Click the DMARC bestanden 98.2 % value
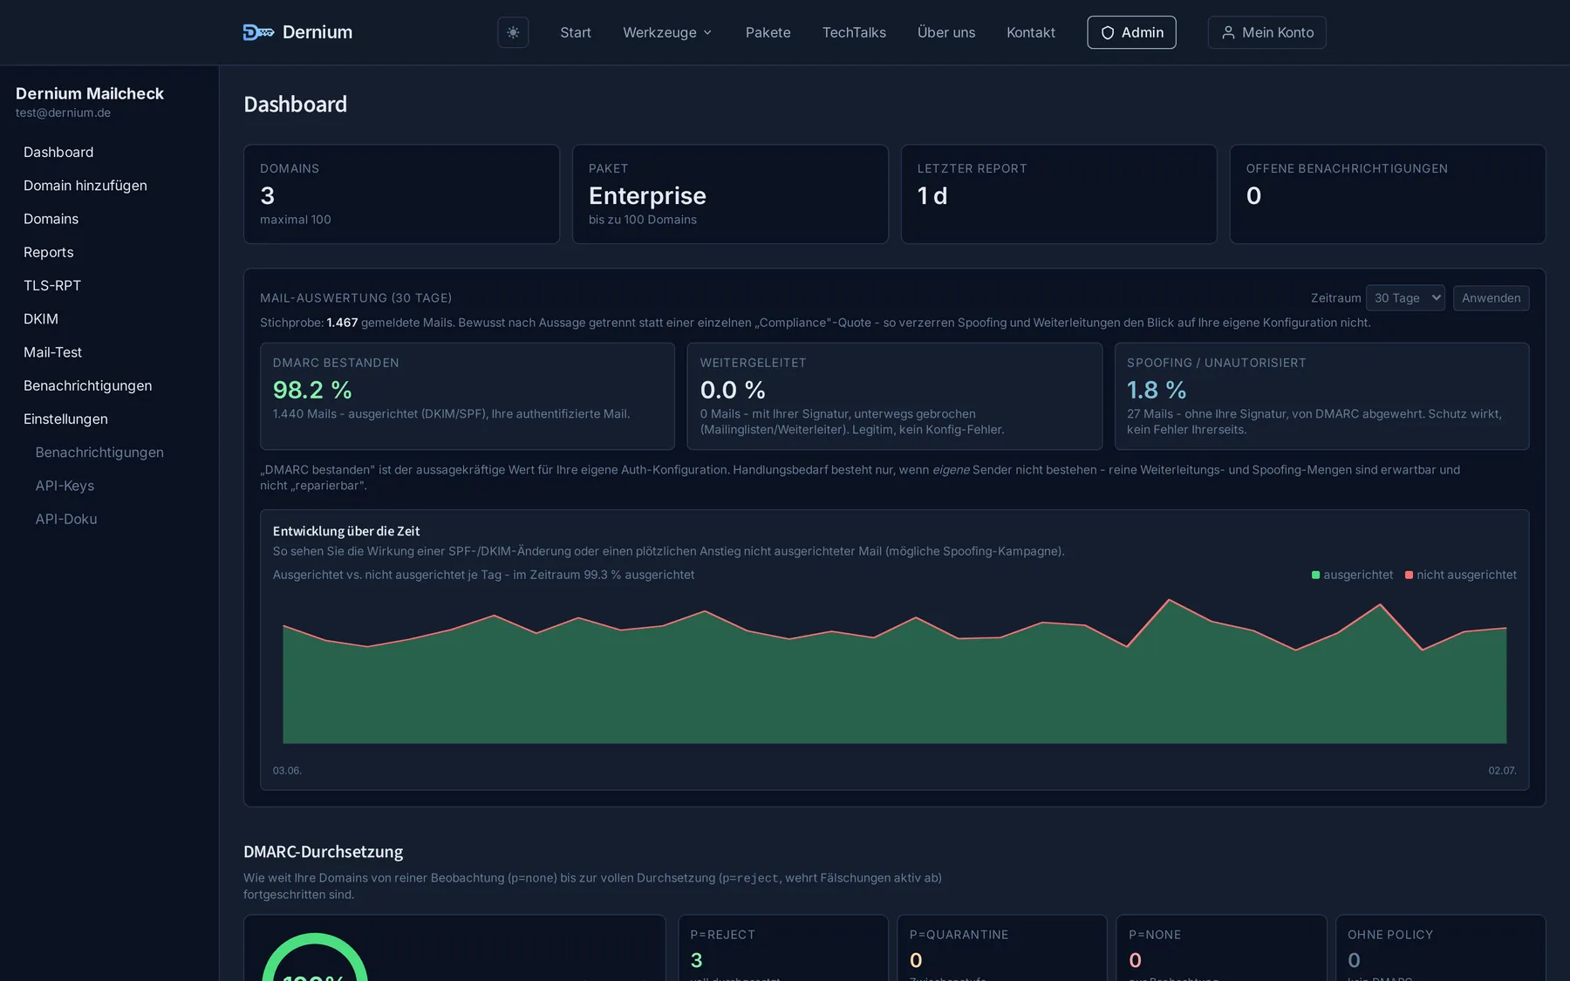Viewport: 1570px width, 981px height. (x=312, y=390)
